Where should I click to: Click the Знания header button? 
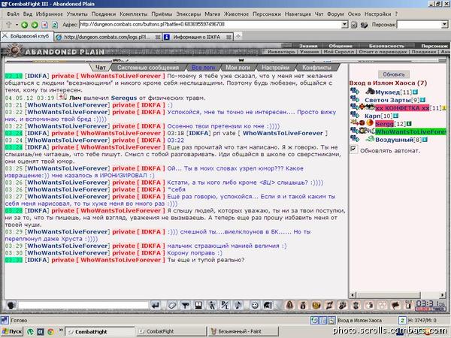click(308, 46)
